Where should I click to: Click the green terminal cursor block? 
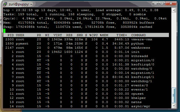point(4,31)
